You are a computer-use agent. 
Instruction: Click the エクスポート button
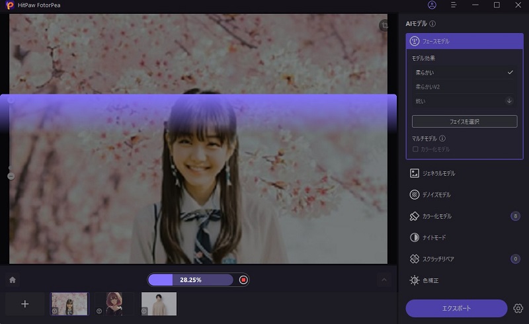[x=456, y=308]
